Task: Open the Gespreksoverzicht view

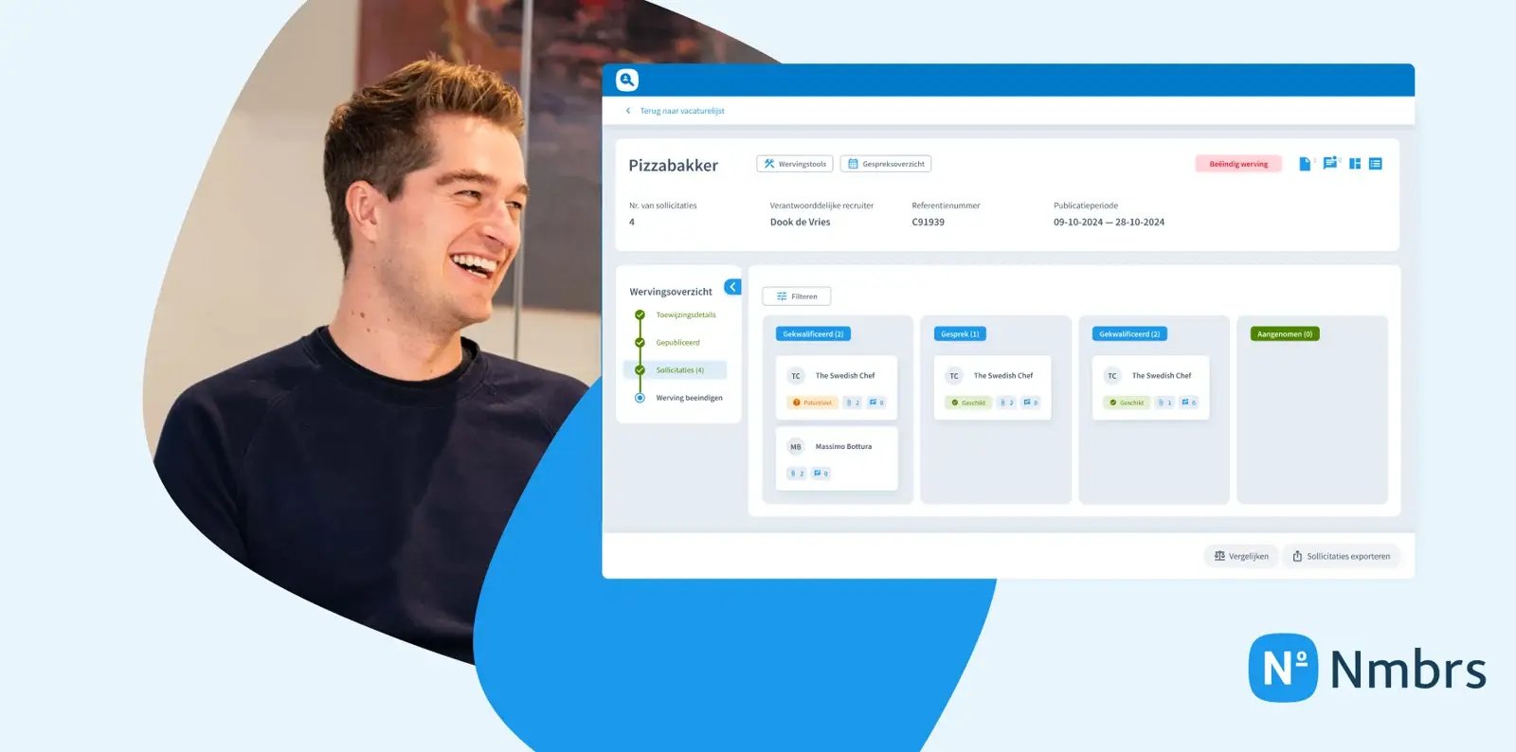Action: [x=885, y=164]
